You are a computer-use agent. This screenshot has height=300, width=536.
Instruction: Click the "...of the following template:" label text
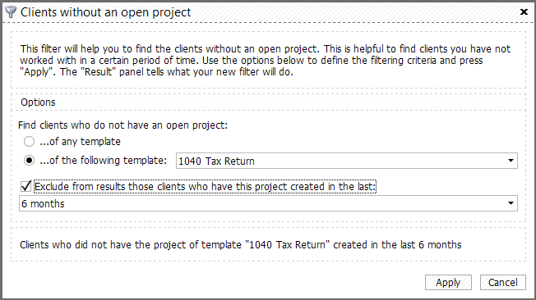(x=104, y=160)
